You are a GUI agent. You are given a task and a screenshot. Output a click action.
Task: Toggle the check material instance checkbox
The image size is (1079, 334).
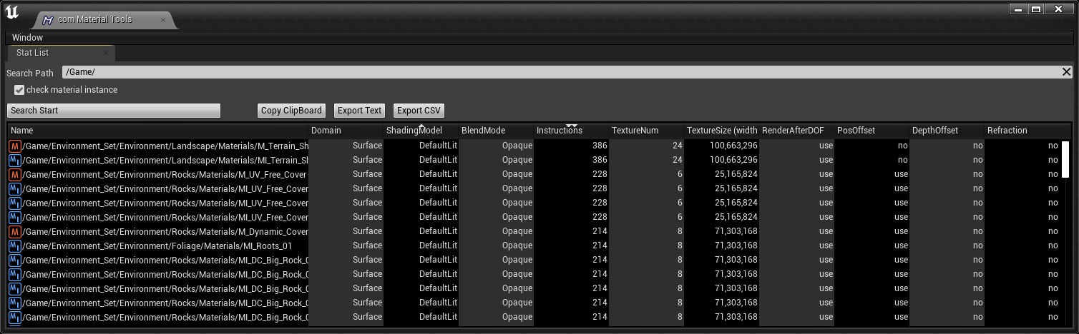pos(19,90)
